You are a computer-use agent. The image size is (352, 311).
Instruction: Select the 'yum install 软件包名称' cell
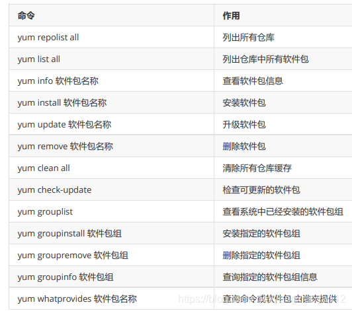click(x=111, y=102)
